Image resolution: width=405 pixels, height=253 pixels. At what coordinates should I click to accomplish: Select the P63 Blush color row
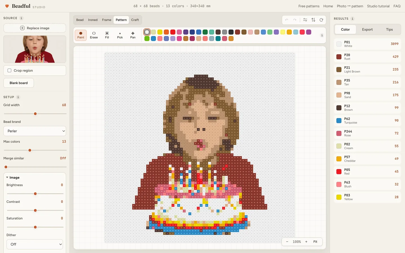click(x=367, y=184)
